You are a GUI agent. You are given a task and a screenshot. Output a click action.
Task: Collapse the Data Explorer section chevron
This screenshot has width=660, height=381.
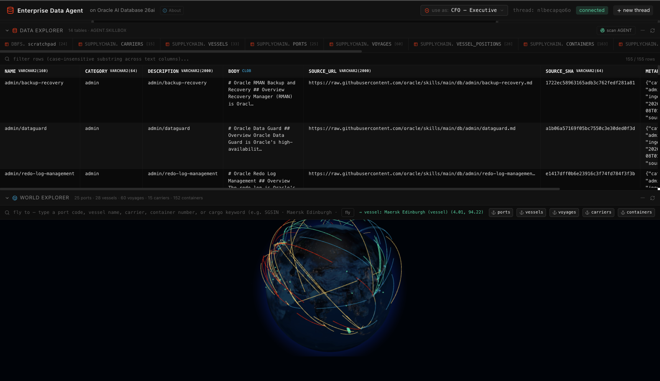7,30
